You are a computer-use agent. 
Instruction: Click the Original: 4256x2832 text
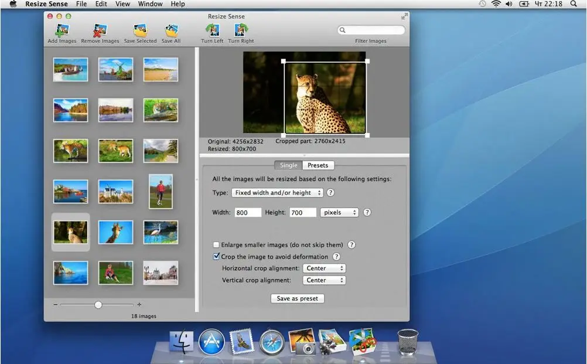point(236,142)
